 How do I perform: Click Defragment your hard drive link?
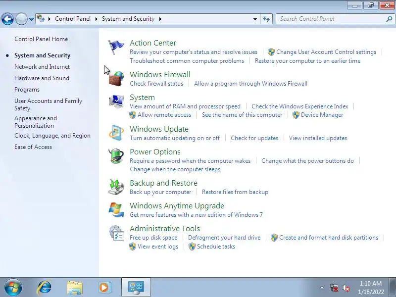click(224, 238)
